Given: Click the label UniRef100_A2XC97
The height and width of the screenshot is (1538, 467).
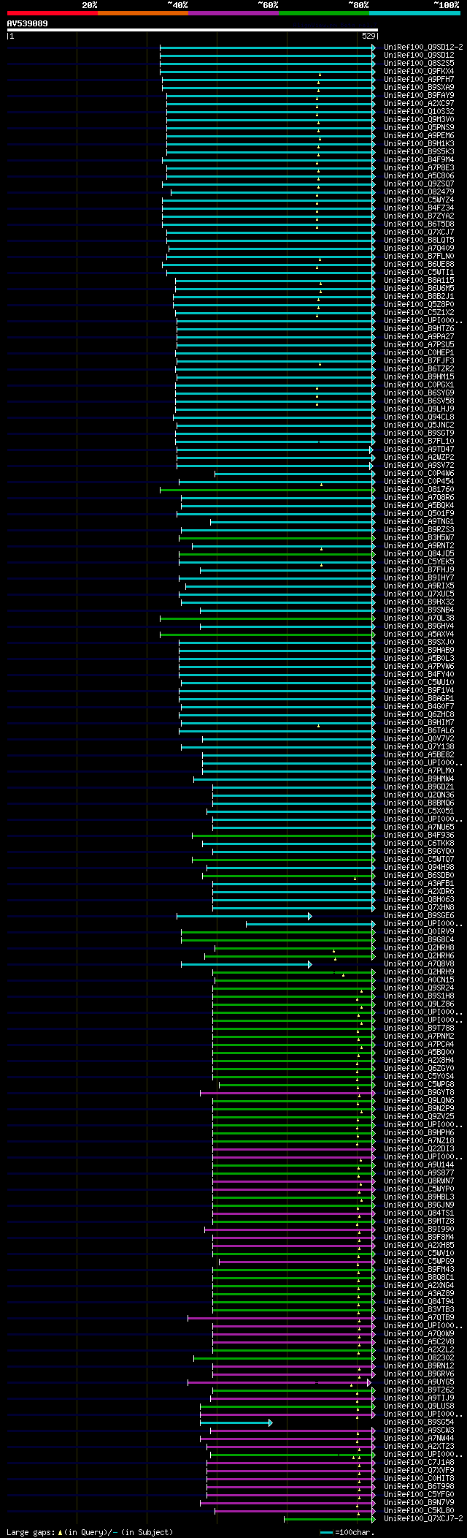Looking at the screenshot, I should [x=419, y=104].
